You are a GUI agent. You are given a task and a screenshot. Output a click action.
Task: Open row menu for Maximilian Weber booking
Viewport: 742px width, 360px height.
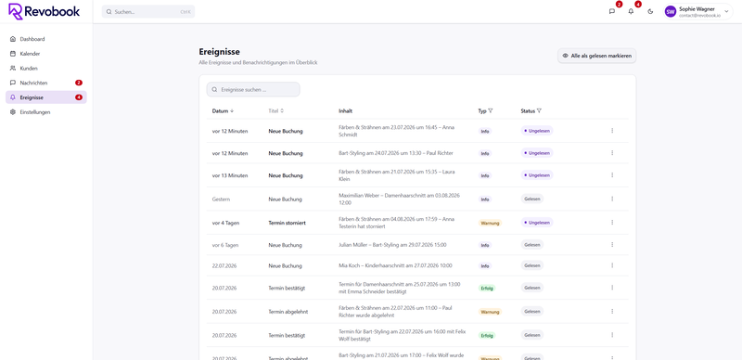(612, 199)
